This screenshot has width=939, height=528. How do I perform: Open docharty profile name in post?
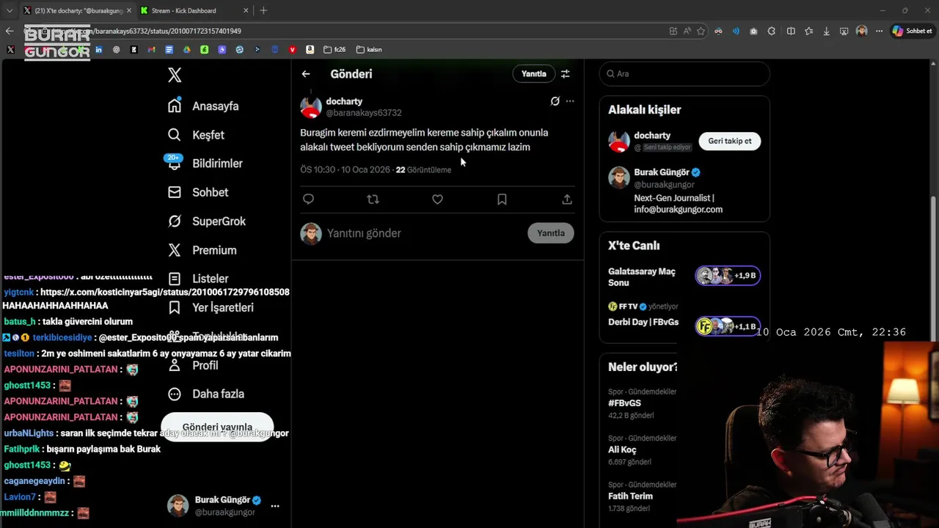point(344,101)
